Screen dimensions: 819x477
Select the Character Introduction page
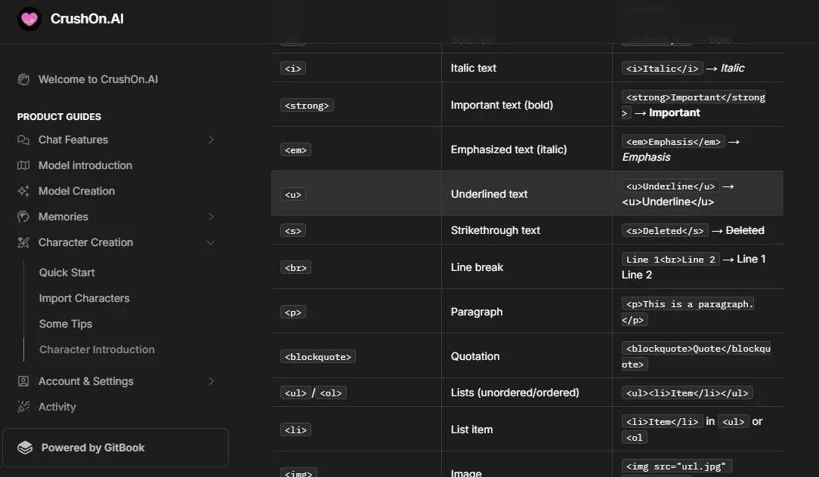point(97,349)
